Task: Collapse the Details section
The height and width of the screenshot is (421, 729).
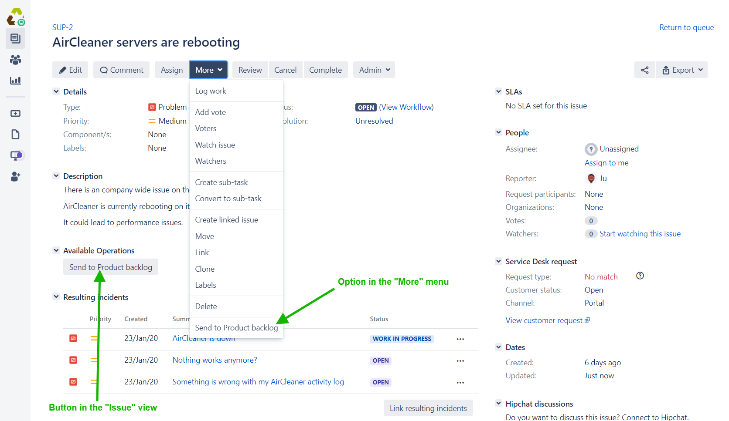Action: [x=56, y=91]
